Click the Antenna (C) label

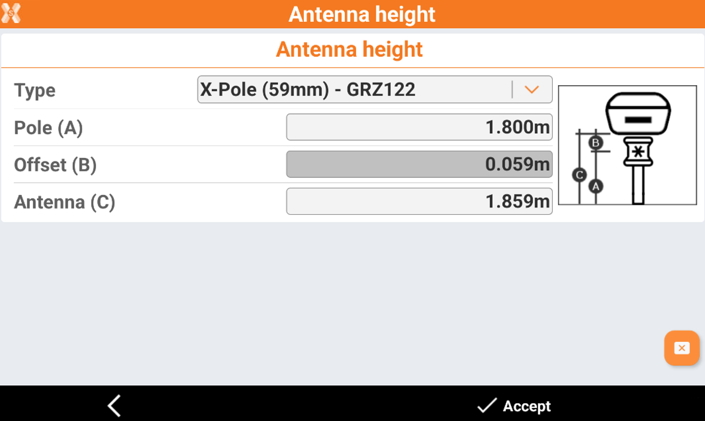coord(65,202)
